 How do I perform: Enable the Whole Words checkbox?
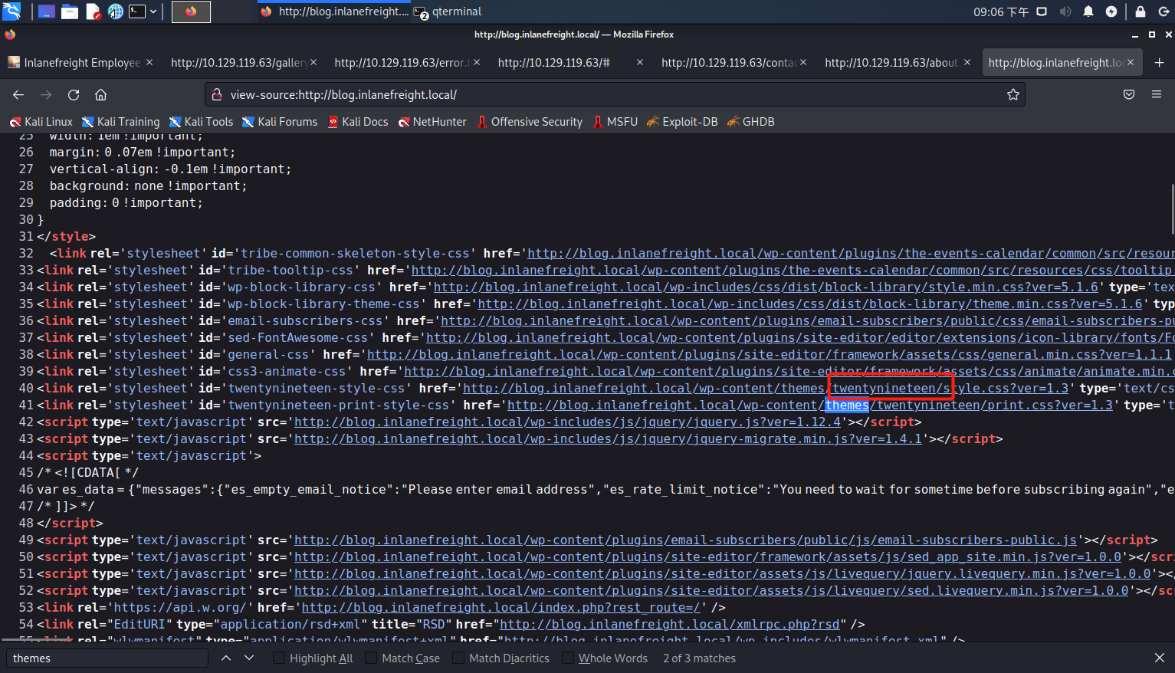point(568,658)
